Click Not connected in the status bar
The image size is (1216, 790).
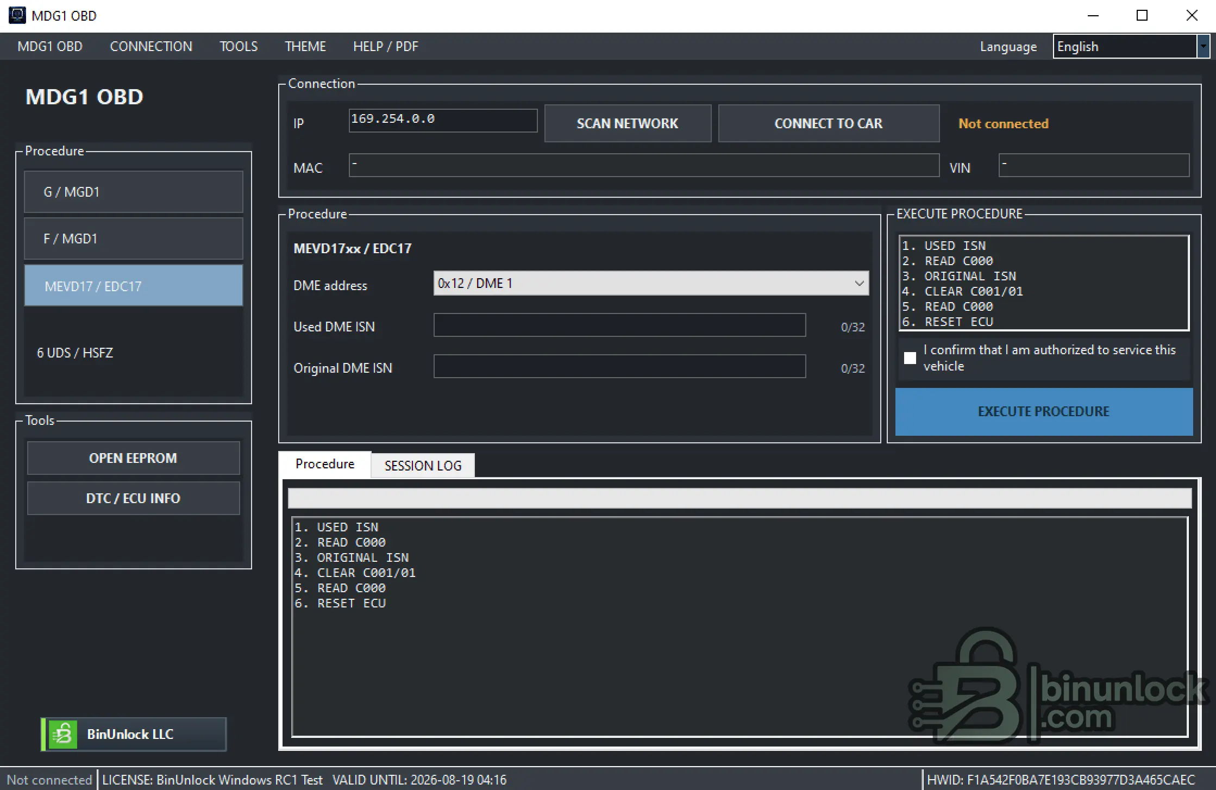pyautogui.click(x=49, y=780)
